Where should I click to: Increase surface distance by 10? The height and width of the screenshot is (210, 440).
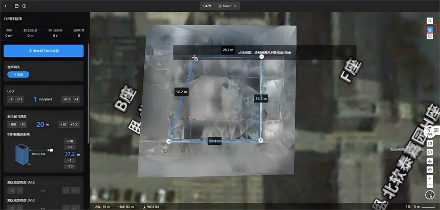coord(70,141)
